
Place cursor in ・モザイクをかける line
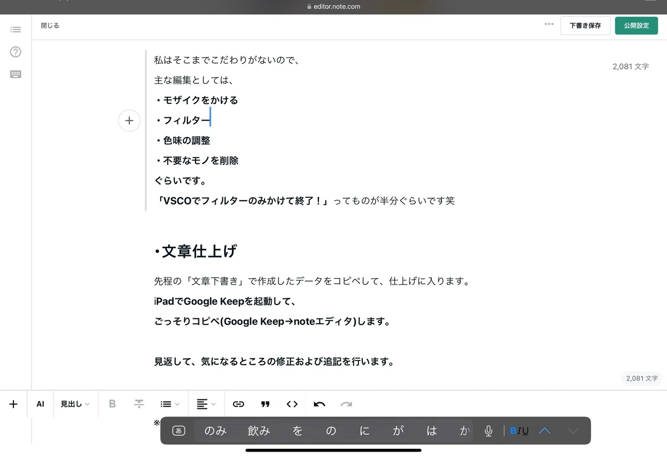click(197, 101)
